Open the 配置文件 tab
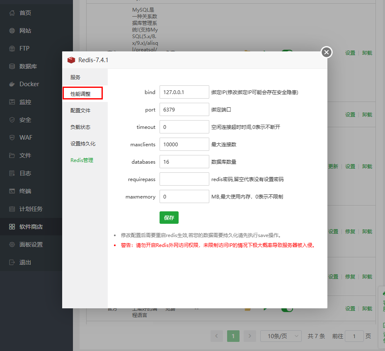The image size is (385, 351). pos(80,111)
